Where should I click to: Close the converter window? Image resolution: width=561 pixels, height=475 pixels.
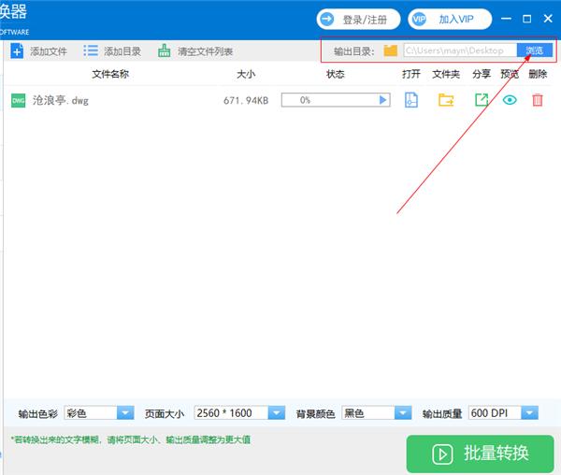coord(548,19)
